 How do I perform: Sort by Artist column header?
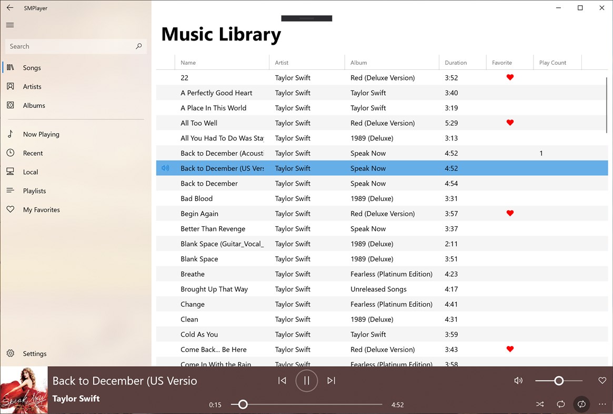tap(307, 63)
